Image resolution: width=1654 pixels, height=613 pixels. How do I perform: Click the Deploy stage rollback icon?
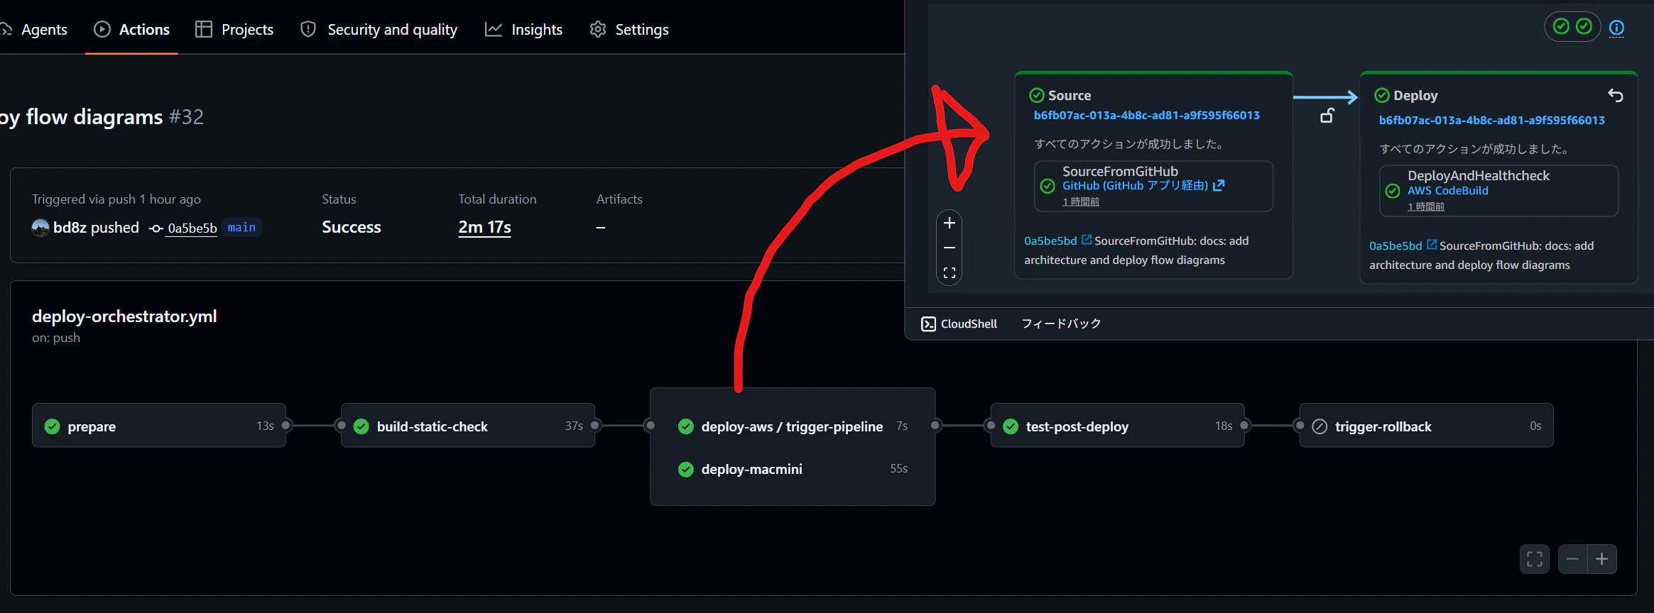(1616, 95)
